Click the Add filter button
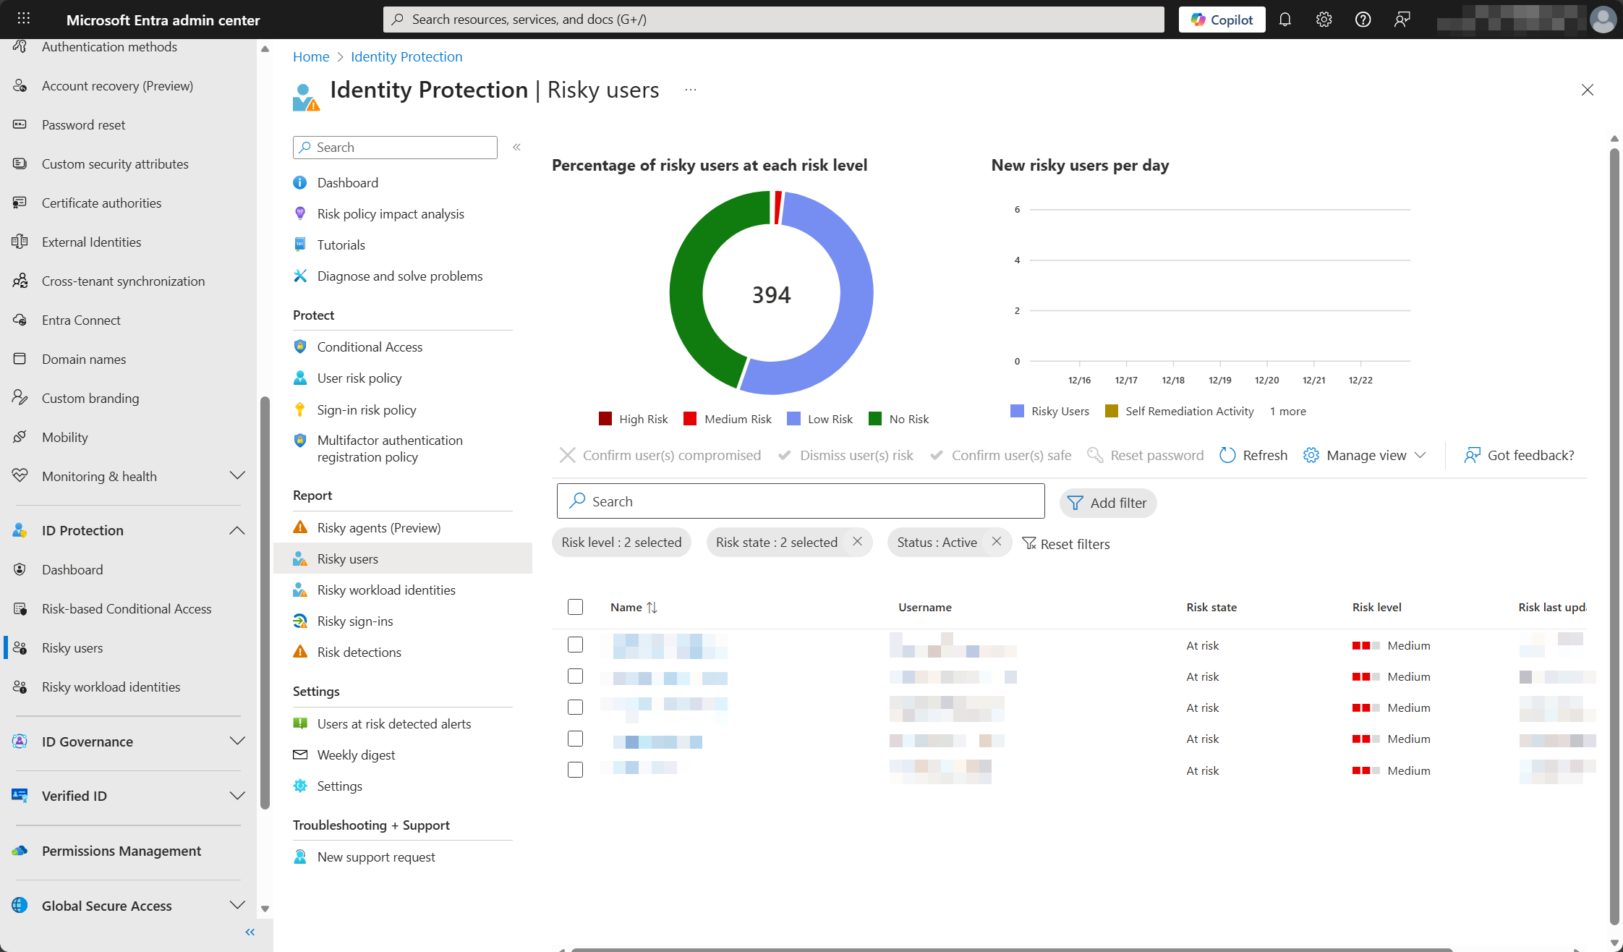This screenshot has height=952, width=1623. (x=1107, y=503)
